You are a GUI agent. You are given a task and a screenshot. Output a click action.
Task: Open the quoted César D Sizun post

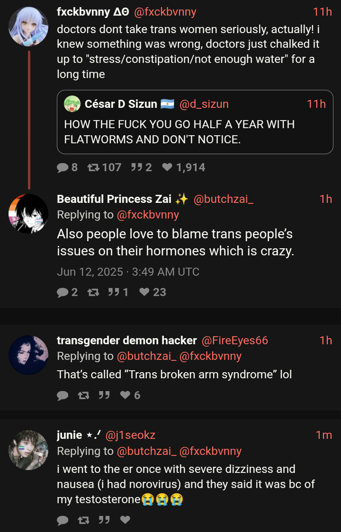click(x=195, y=131)
